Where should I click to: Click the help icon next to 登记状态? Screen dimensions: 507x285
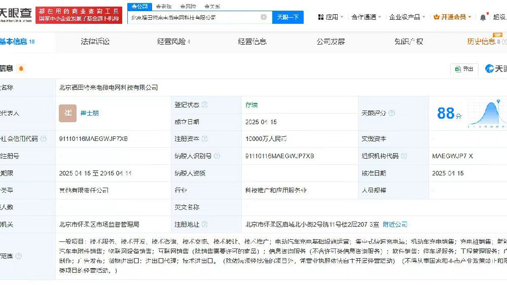click(205, 104)
